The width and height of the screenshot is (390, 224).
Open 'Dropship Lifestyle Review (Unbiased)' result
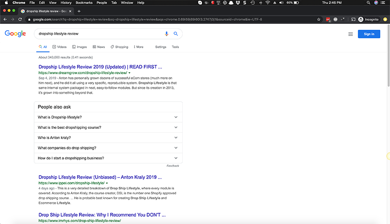click(100, 177)
